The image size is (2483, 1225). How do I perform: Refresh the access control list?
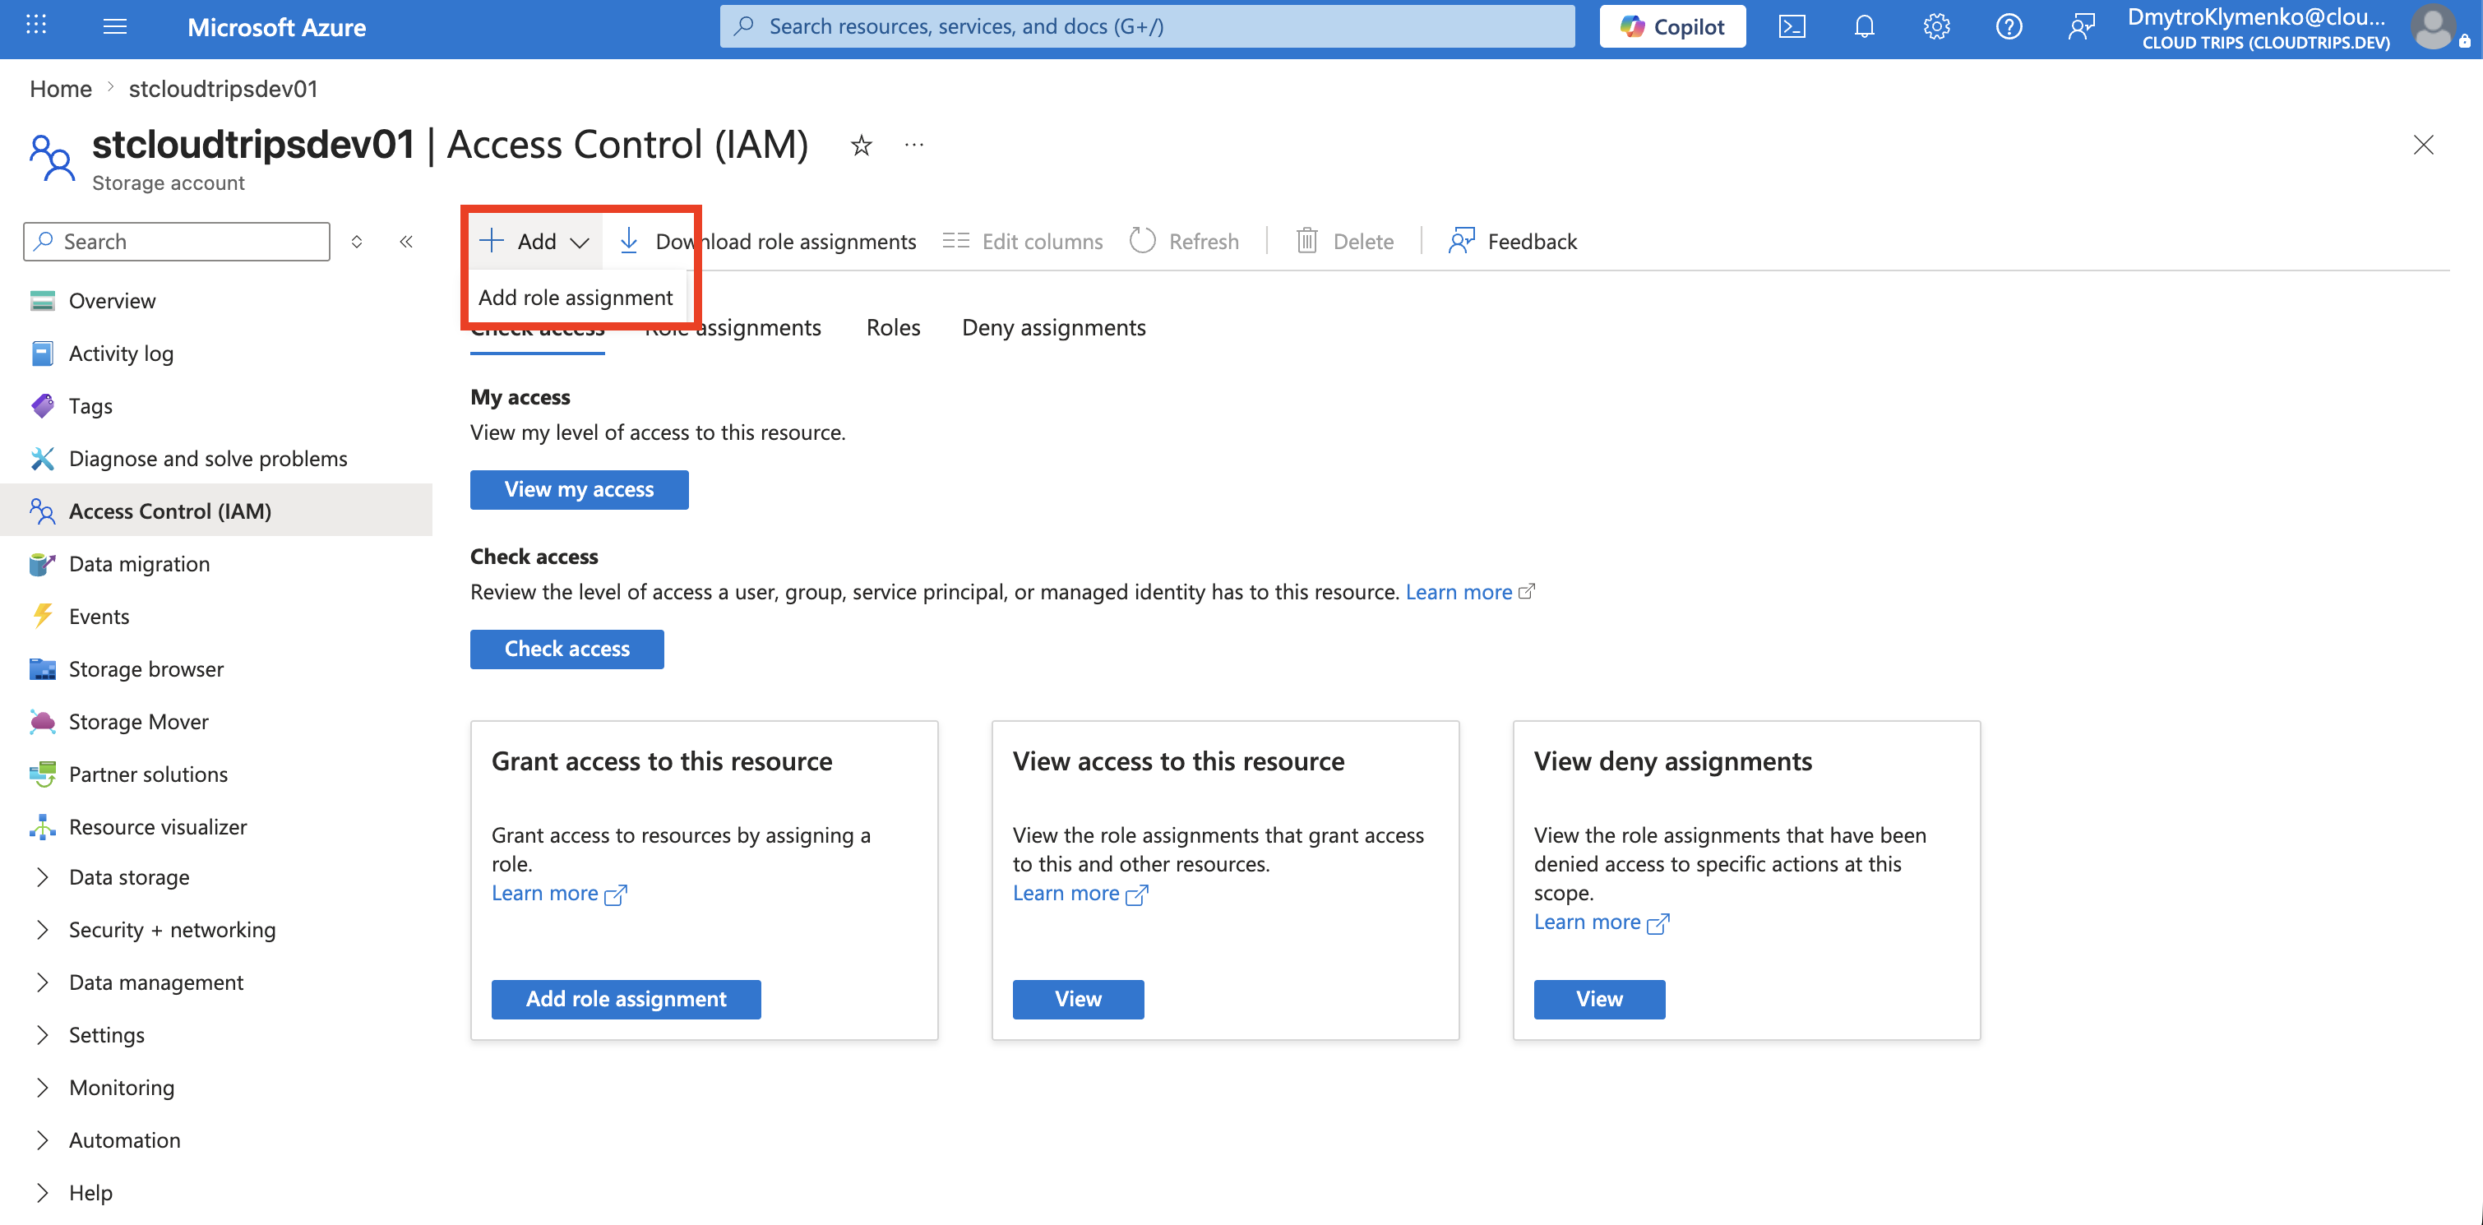1185,241
